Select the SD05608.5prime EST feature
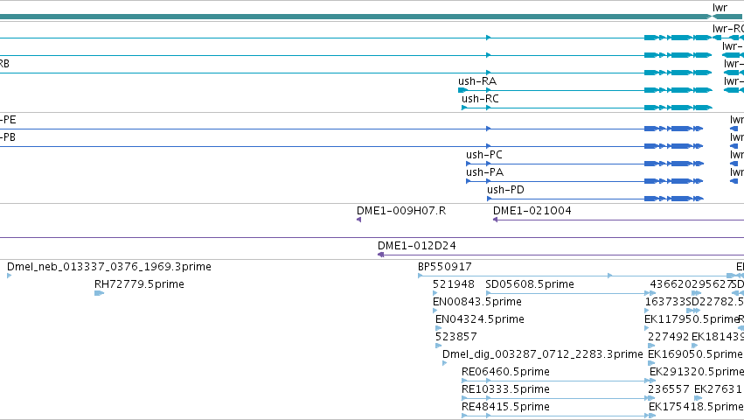 (x=569, y=294)
